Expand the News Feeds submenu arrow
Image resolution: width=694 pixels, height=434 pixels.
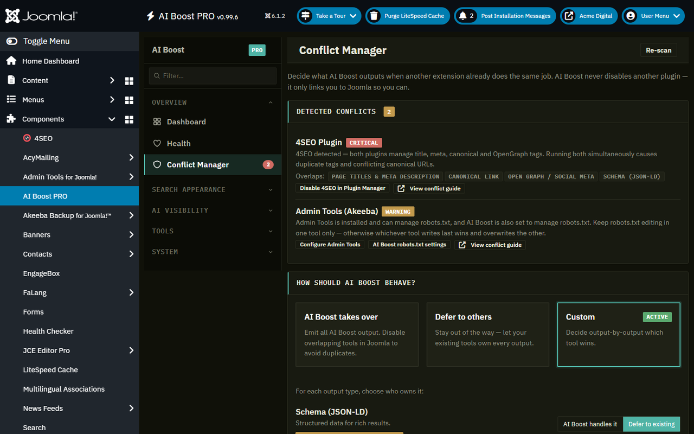[131, 409]
